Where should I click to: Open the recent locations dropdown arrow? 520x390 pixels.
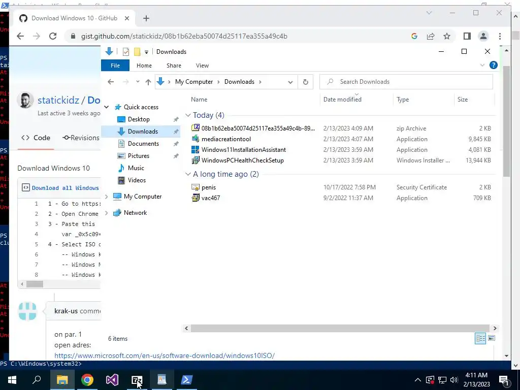point(138,82)
